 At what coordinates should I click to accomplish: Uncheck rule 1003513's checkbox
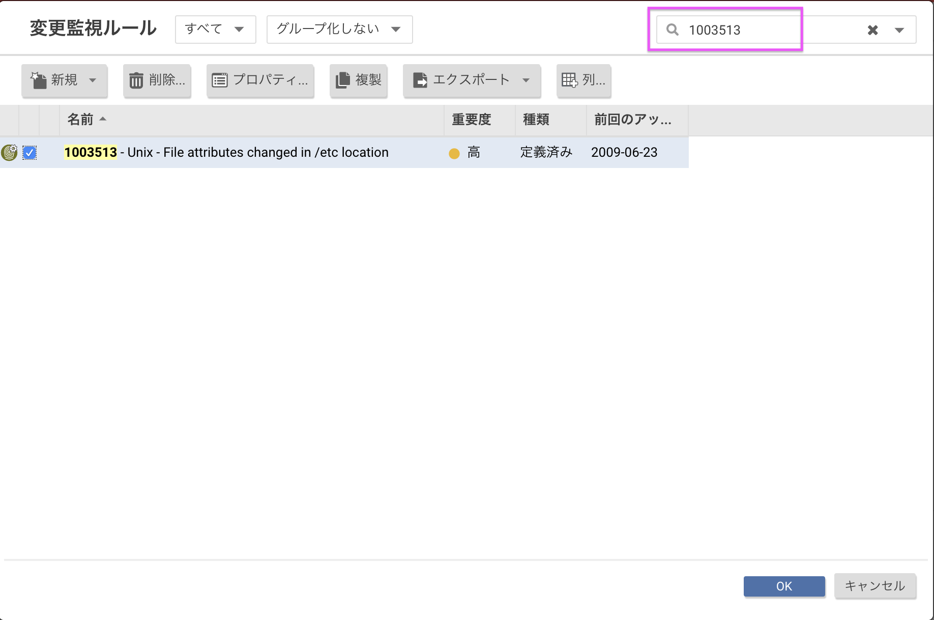pyautogui.click(x=30, y=152)
